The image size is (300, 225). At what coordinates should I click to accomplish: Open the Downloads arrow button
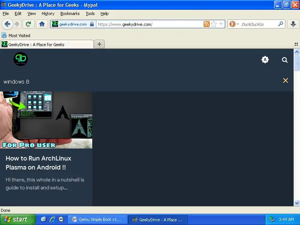tap(293, 24)
